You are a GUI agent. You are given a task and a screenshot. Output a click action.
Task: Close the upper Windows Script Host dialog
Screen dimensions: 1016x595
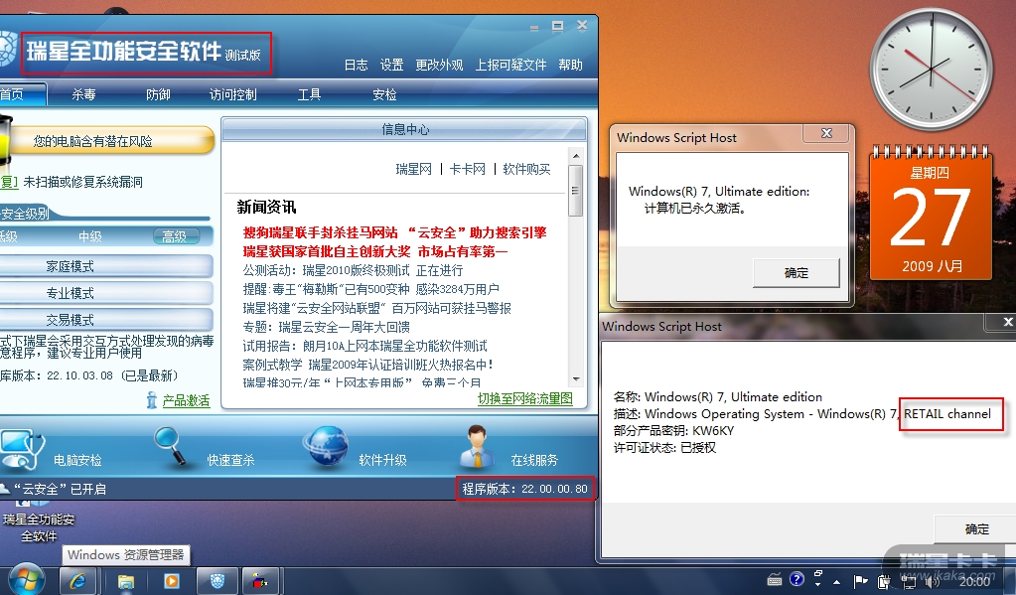pyautogui.click(x=825, y=133)
